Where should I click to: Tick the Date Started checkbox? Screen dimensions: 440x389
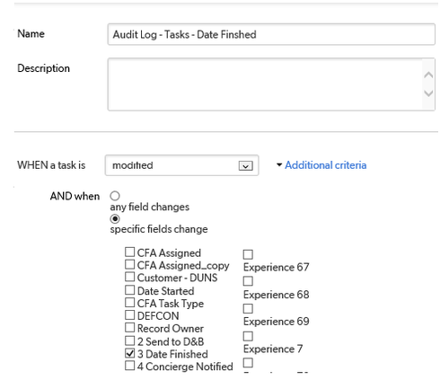129,290
